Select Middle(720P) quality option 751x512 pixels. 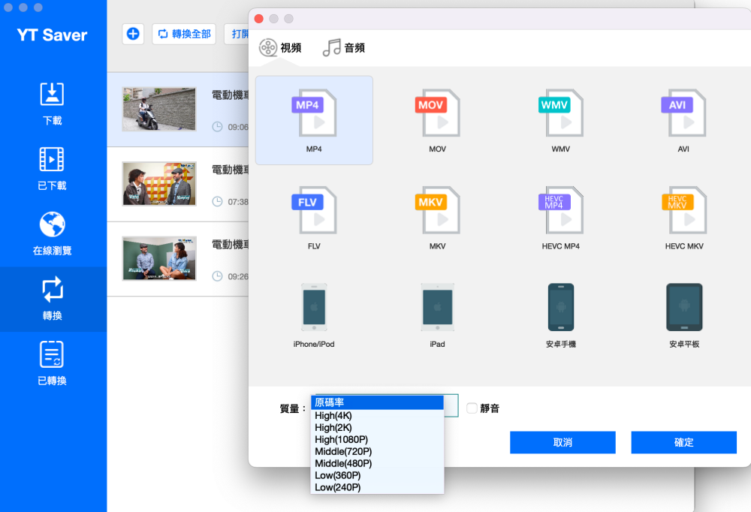tap(342, 451)
